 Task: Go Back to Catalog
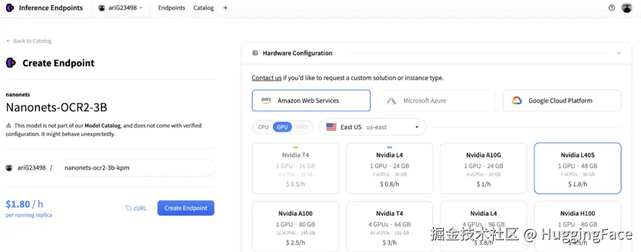tap(29, 41)
